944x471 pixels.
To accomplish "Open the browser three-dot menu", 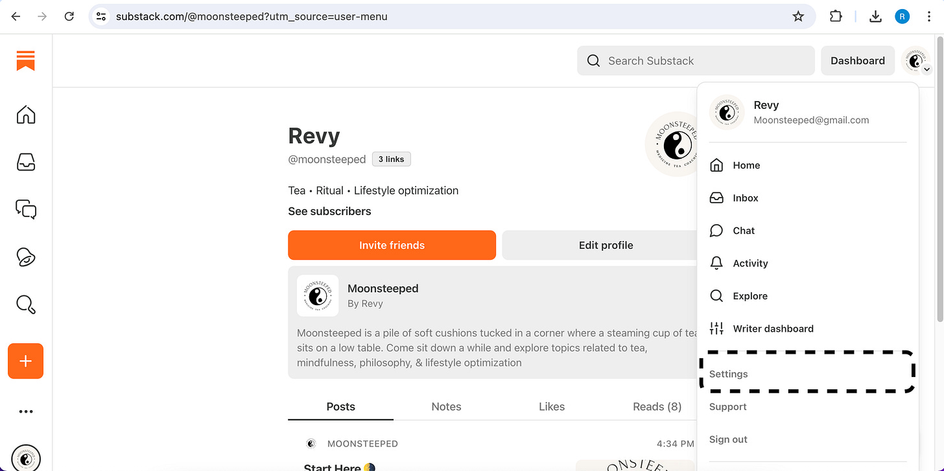I will (x=929, y=16).
